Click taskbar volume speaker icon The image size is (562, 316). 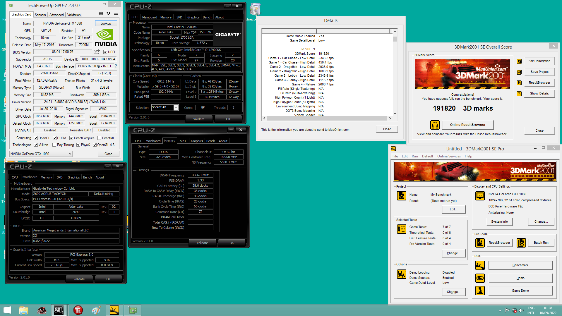point(521,310)
